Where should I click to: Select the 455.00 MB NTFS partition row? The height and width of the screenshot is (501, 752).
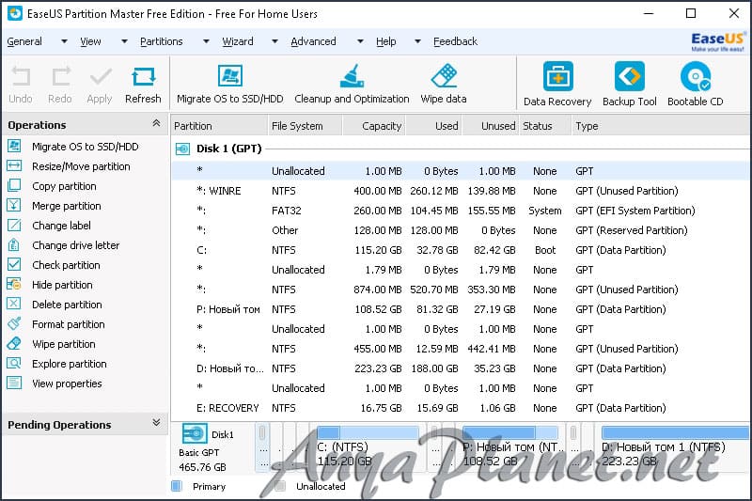pos(462,349)
